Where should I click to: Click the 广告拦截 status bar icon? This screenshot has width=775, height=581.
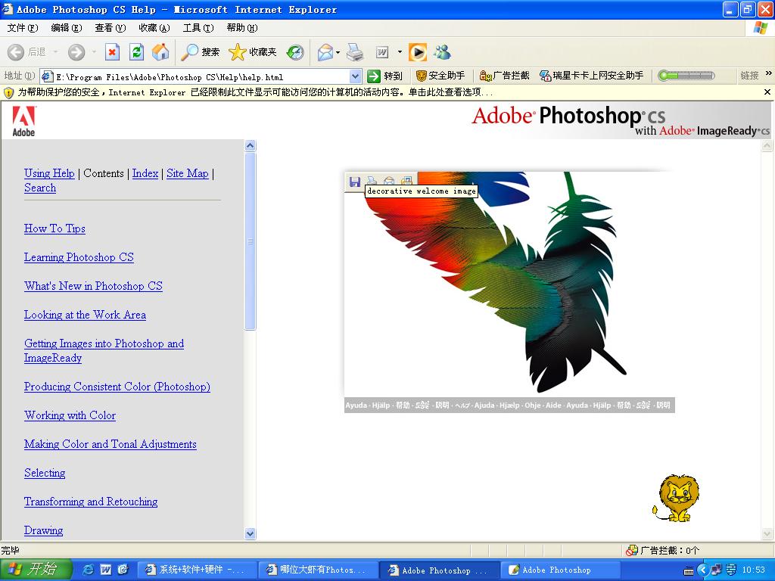point(631,551)
